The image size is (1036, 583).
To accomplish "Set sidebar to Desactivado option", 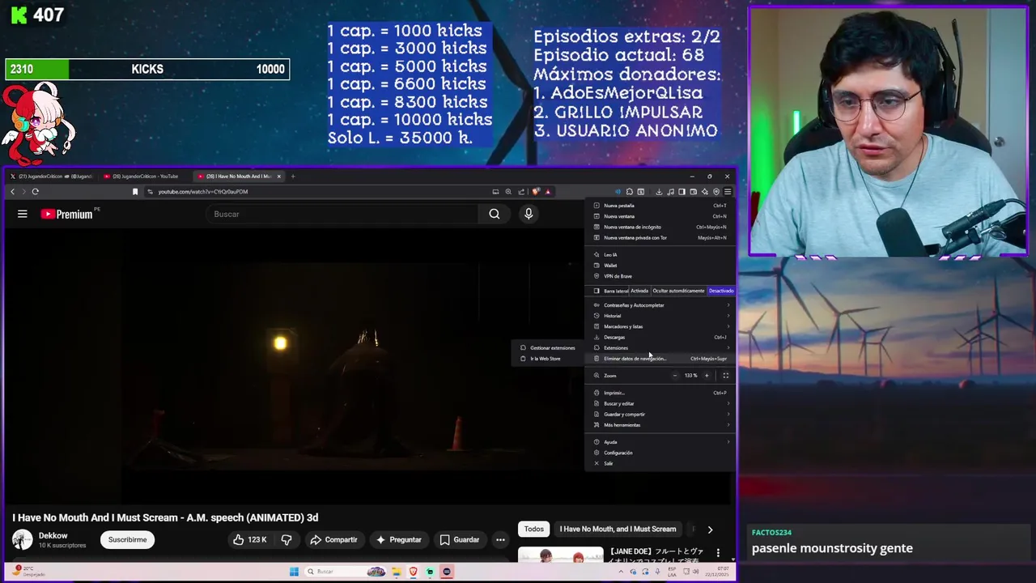I will tap(720, 291).
